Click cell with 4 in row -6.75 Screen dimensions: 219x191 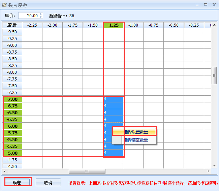click(x=114, y=106)
